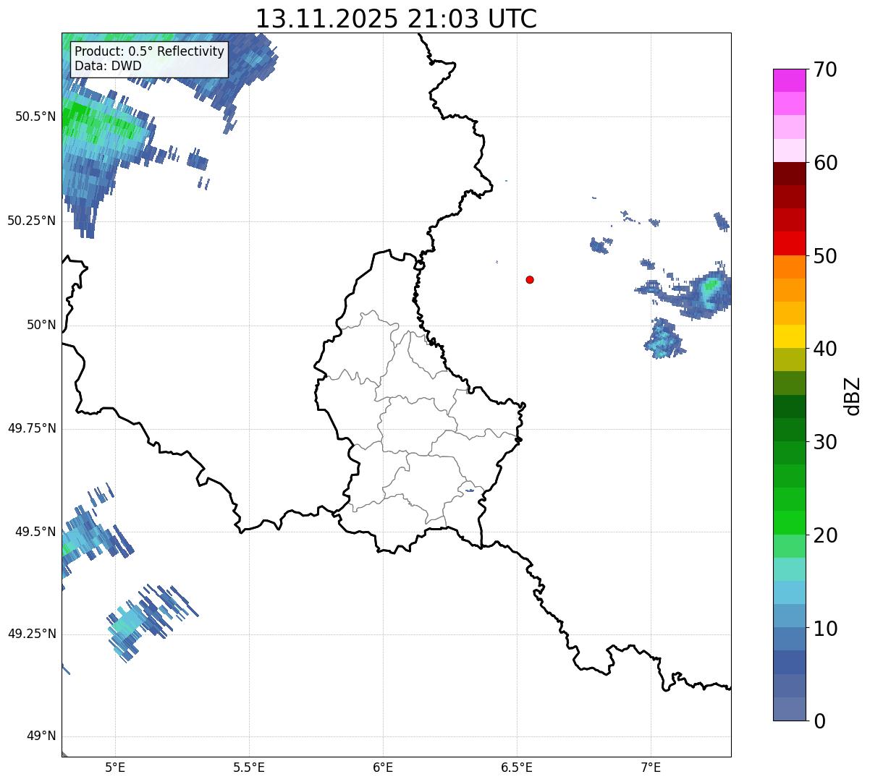The image size is (870, 782).
Task: Click the 6°E longitude label
Action: click(x=383, y=767)
